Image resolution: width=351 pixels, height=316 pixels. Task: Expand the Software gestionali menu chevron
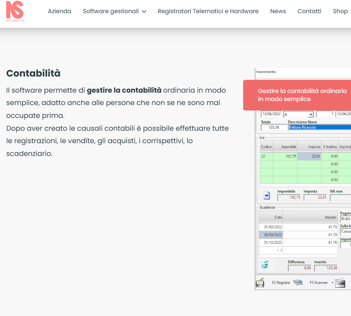click(x=144, y=11)
